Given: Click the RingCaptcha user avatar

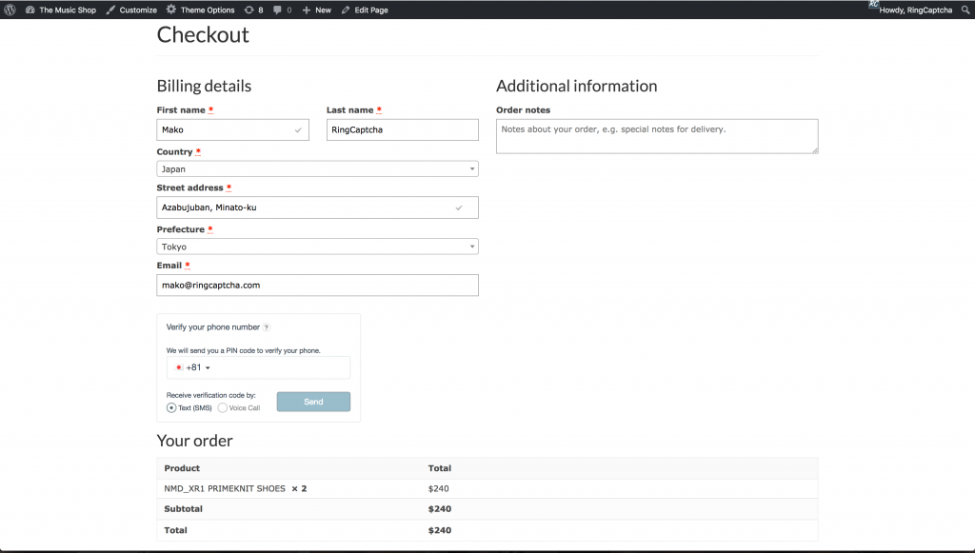Looking at the screenshot, I should (873, 6).
